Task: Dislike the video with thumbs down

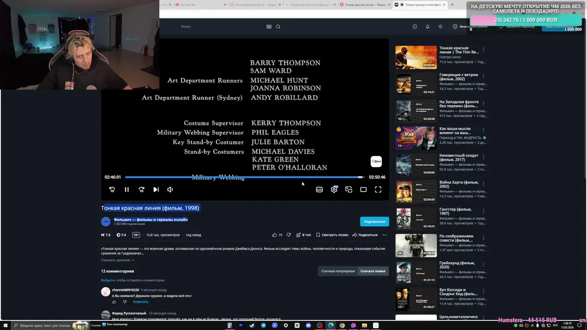Action: click(x=288, y=235)
